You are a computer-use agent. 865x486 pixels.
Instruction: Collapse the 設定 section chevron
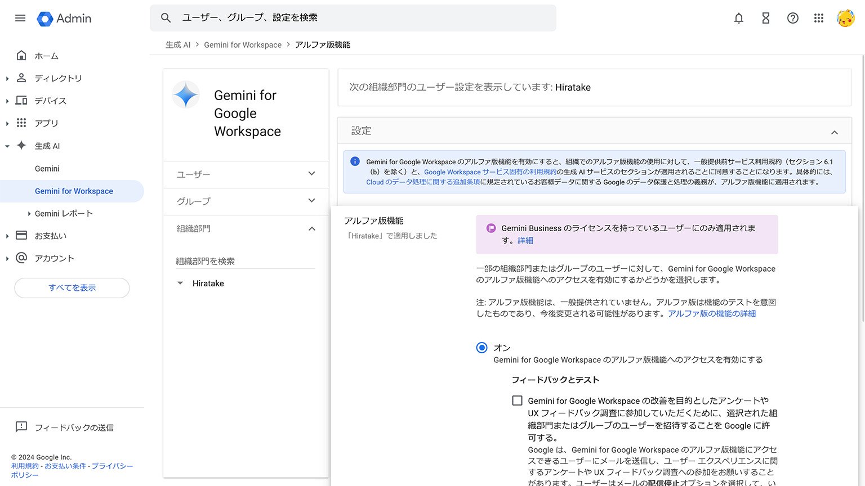[x=834, y=132]
